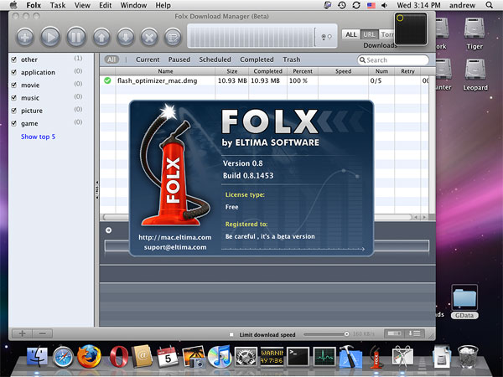
Task: Open the Task menu
Action: coord(58,5)
